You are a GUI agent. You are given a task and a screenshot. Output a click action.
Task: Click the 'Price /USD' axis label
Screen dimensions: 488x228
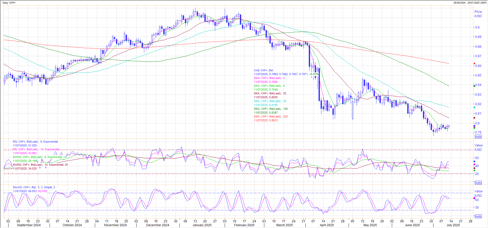[x=478, y=14]
